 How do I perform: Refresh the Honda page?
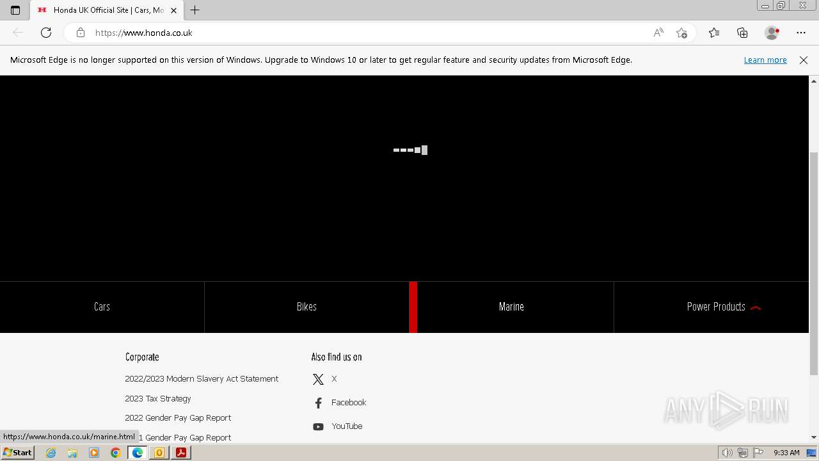(46, 33)
